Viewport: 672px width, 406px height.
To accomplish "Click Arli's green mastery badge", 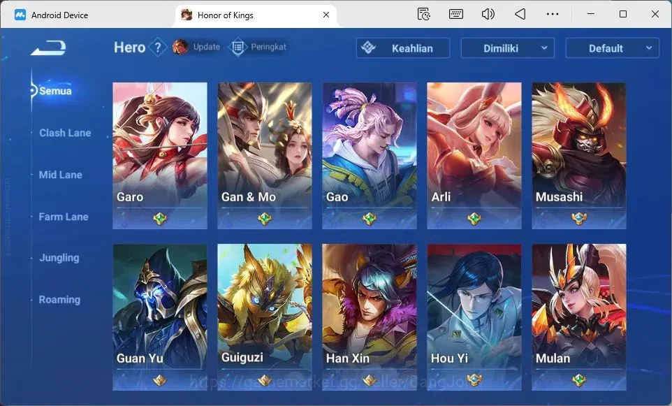I will tap(474, 219).
